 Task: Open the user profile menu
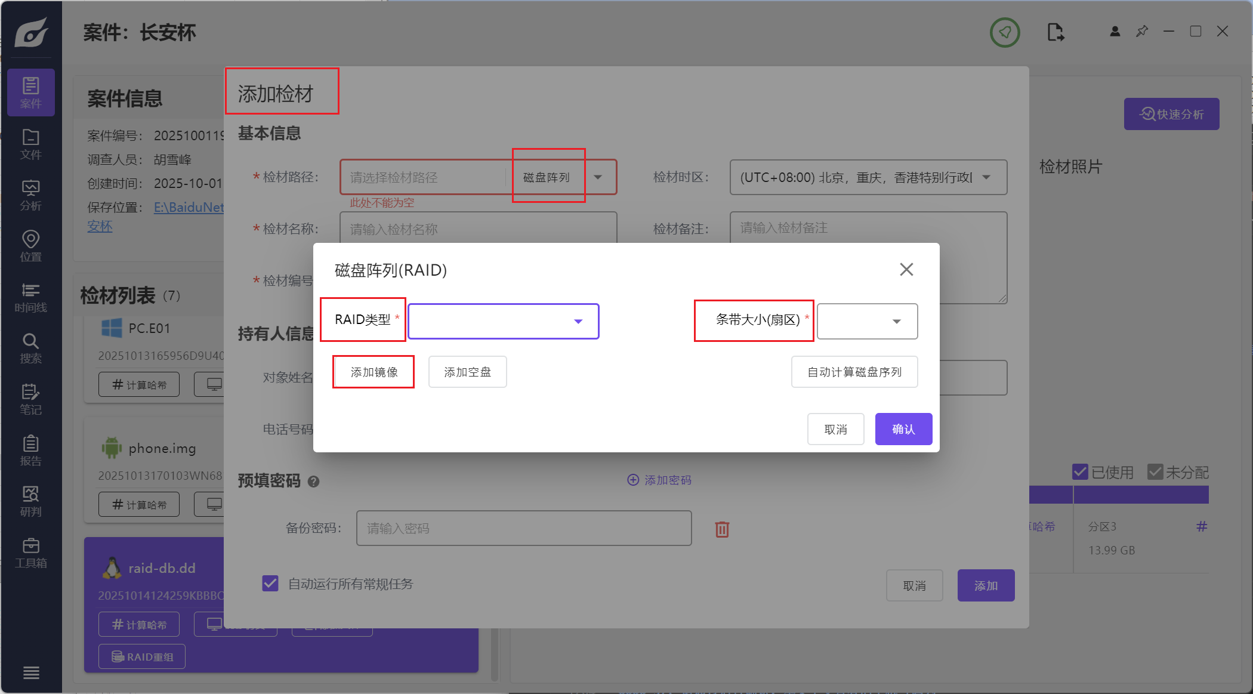click(x=1114, y=32)
